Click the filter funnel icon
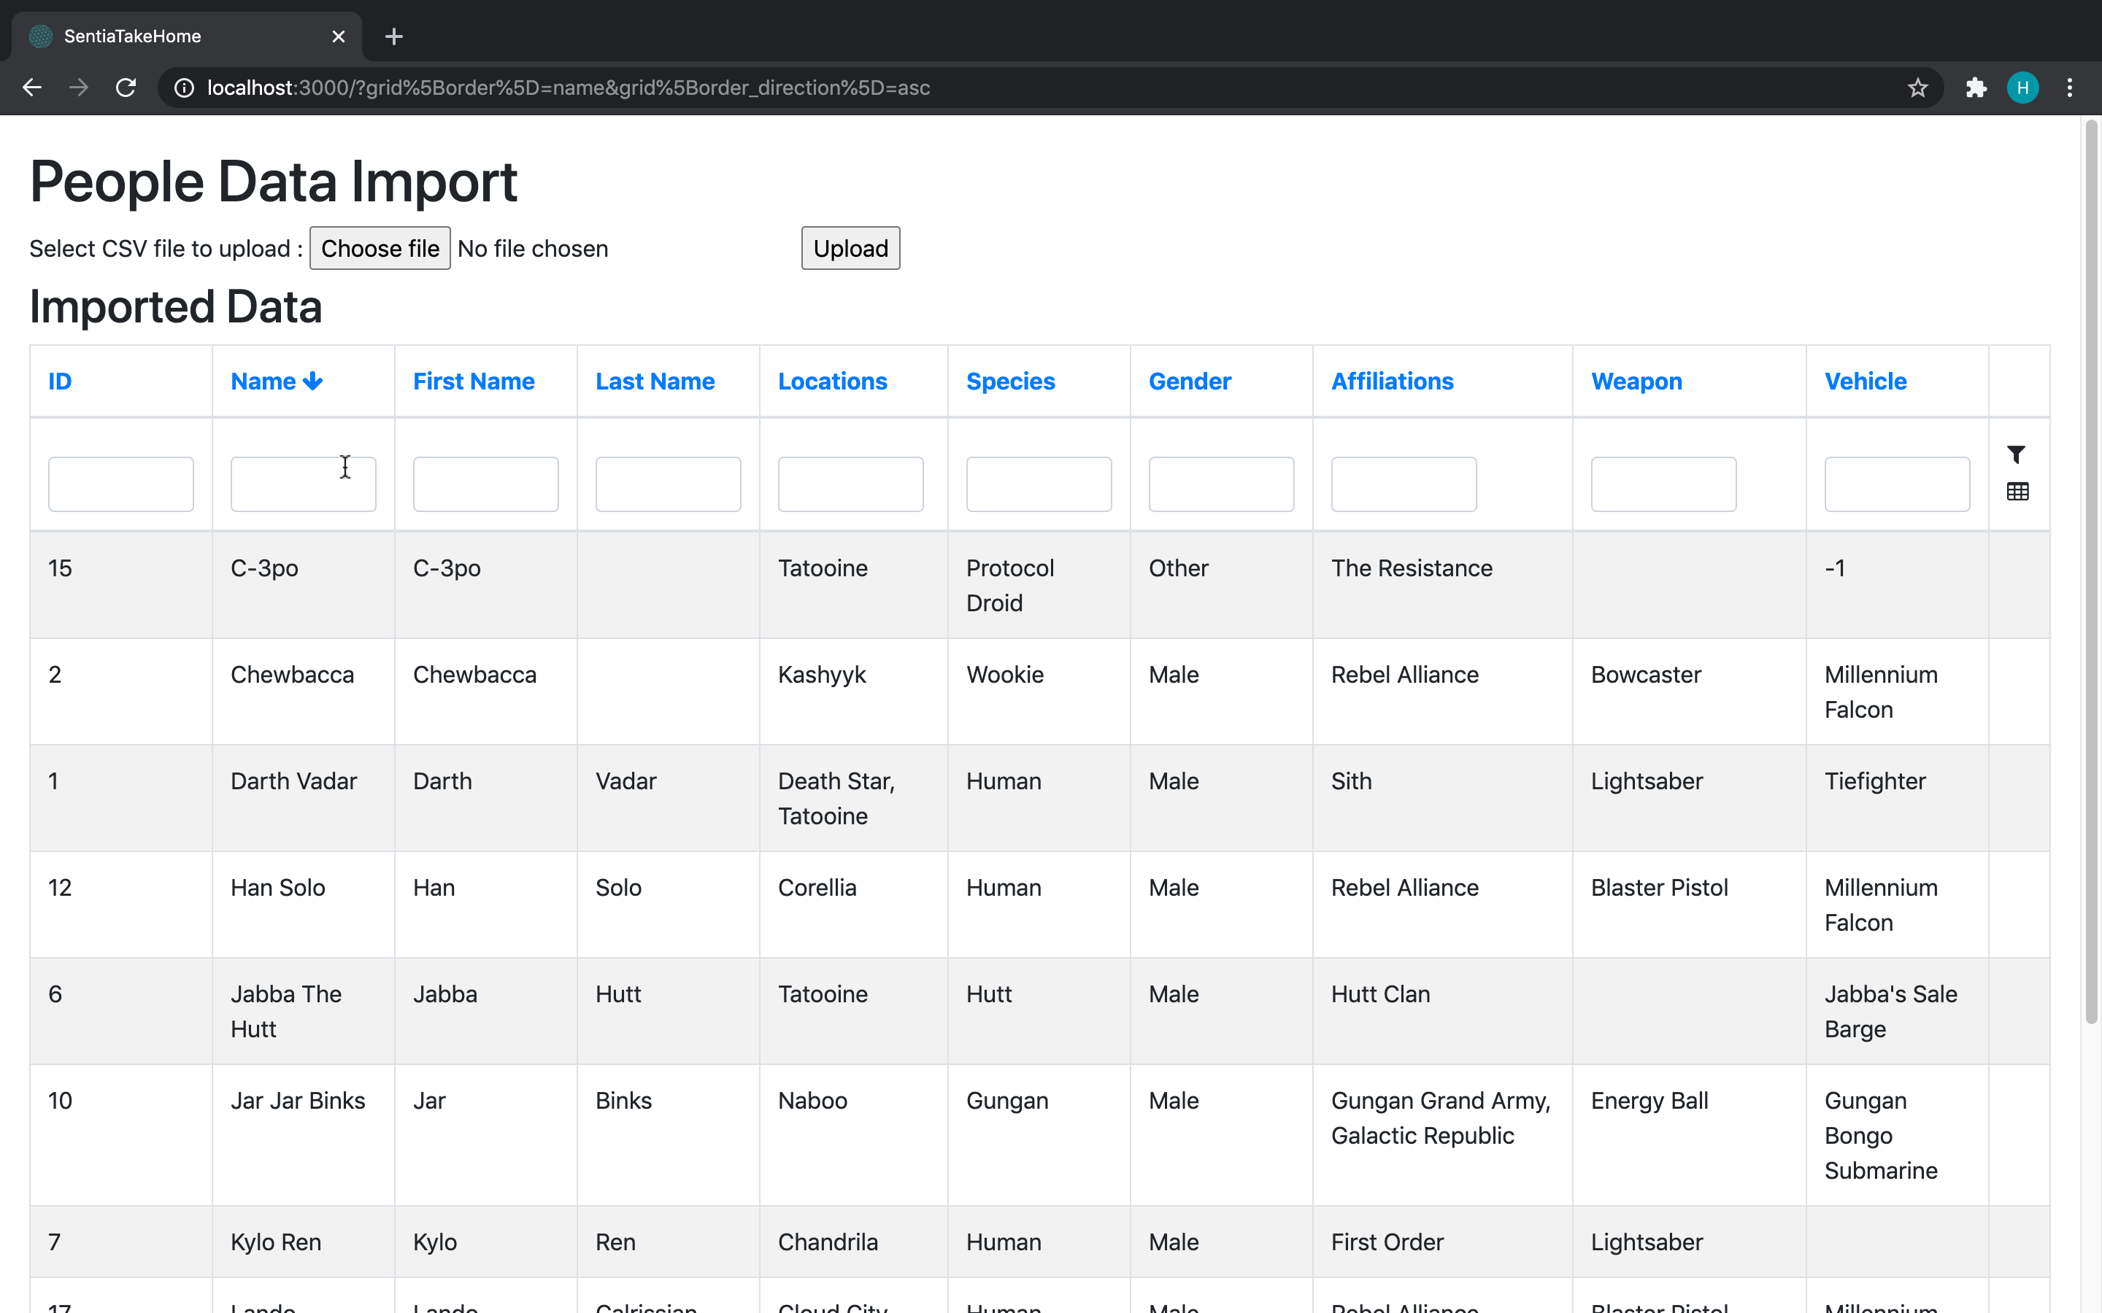This screenshot has height=1313, width=2102. tap(2016, 454)
